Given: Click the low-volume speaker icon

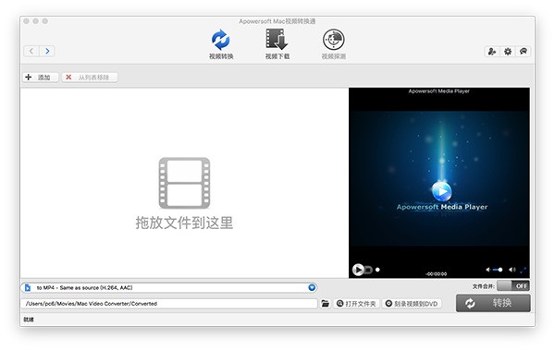Looking at the screenshot, I should (488, 270).
